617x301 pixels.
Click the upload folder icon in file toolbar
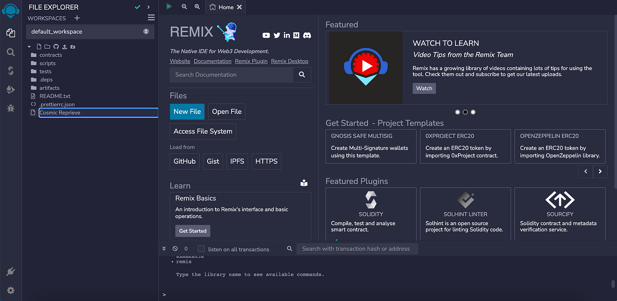[x=73, y=47]
